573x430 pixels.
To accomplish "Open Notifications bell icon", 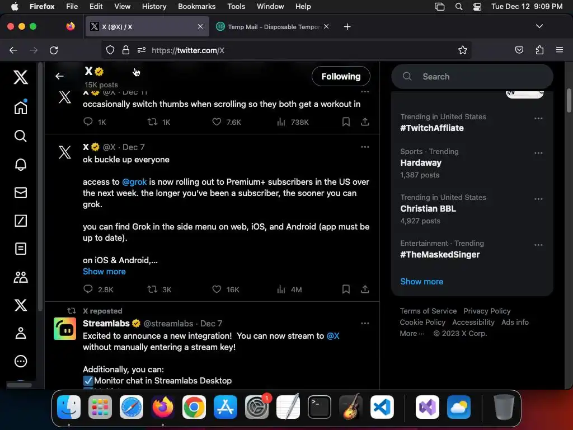I will [x=21, y=164].
